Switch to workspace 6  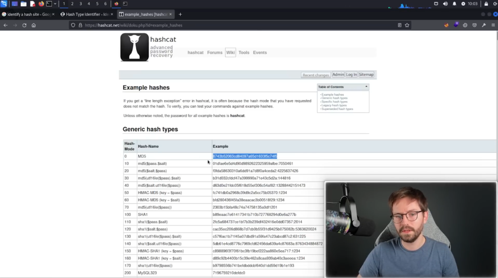click(x=106, y=4)
